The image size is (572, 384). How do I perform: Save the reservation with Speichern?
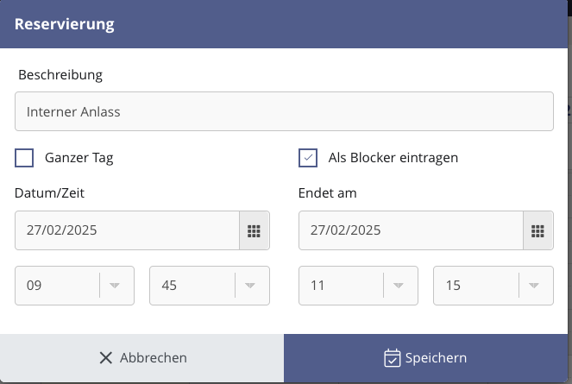pyautogui.click(x=425, y=358)
